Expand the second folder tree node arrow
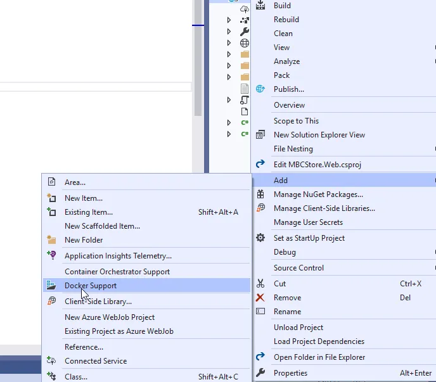Screen dimensions: 436x382 [x=229, y=66]
